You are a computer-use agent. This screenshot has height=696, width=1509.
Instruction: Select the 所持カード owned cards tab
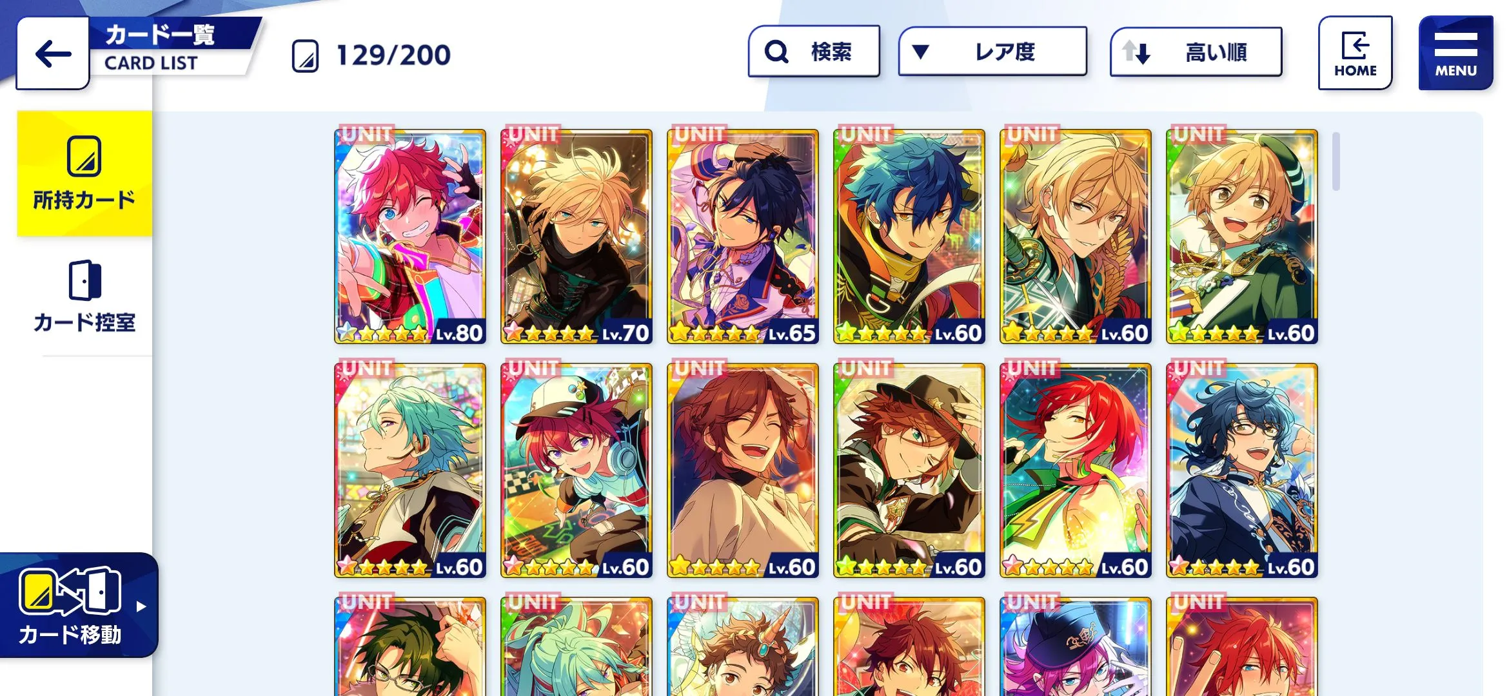pyautogui.click(x=84, y=173)
